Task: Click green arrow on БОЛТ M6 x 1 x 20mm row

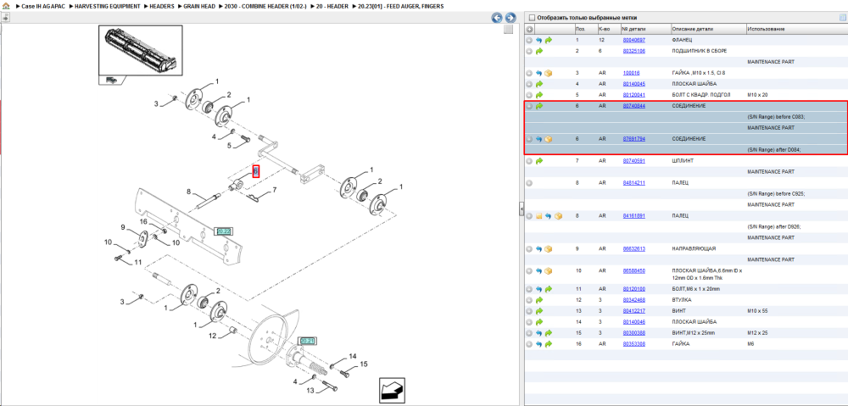Action: [549, 289]
